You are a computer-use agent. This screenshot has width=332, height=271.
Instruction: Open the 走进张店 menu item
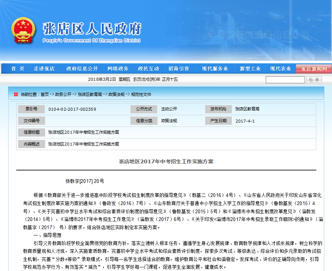tap(44, 69)
